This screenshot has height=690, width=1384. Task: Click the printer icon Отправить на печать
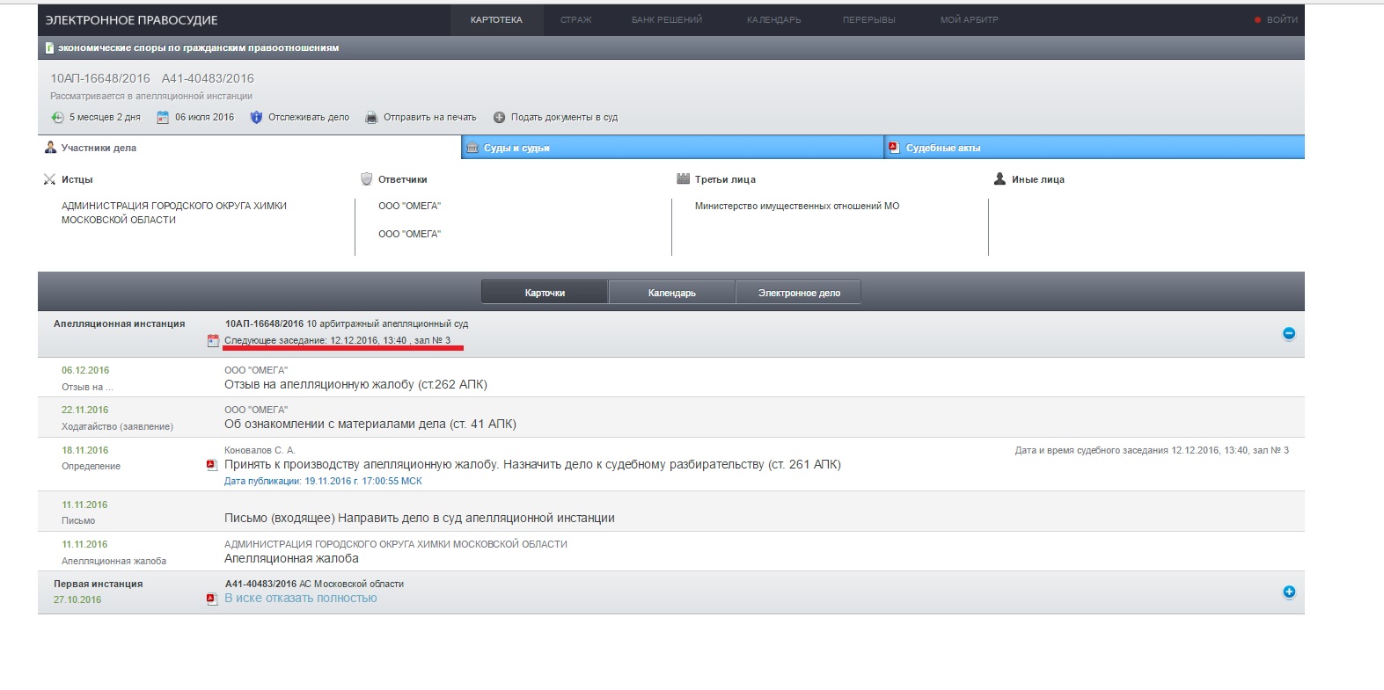pos(371,118)
